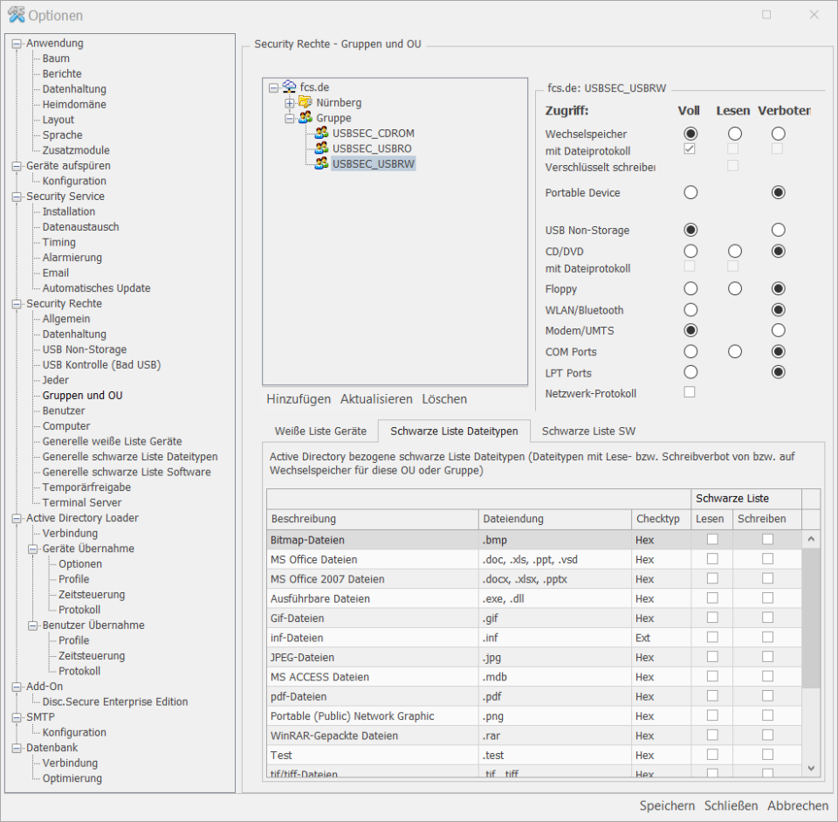838x822 pixels.
Task: Click the Nürnberg folder icon
Action: coord(305,102)
